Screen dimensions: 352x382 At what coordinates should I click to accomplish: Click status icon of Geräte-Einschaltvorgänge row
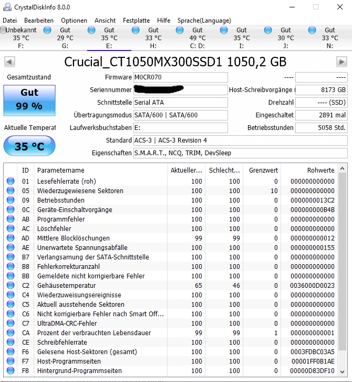pos(11,209)
